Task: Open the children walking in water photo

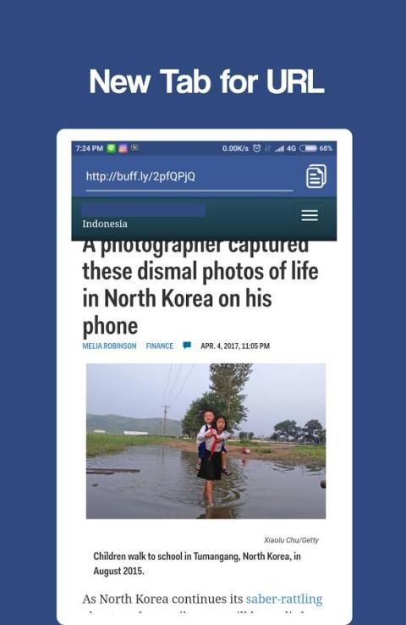Action: coord(206,441)
